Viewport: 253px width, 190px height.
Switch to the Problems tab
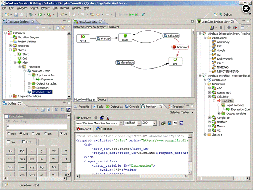coord(176,107)
